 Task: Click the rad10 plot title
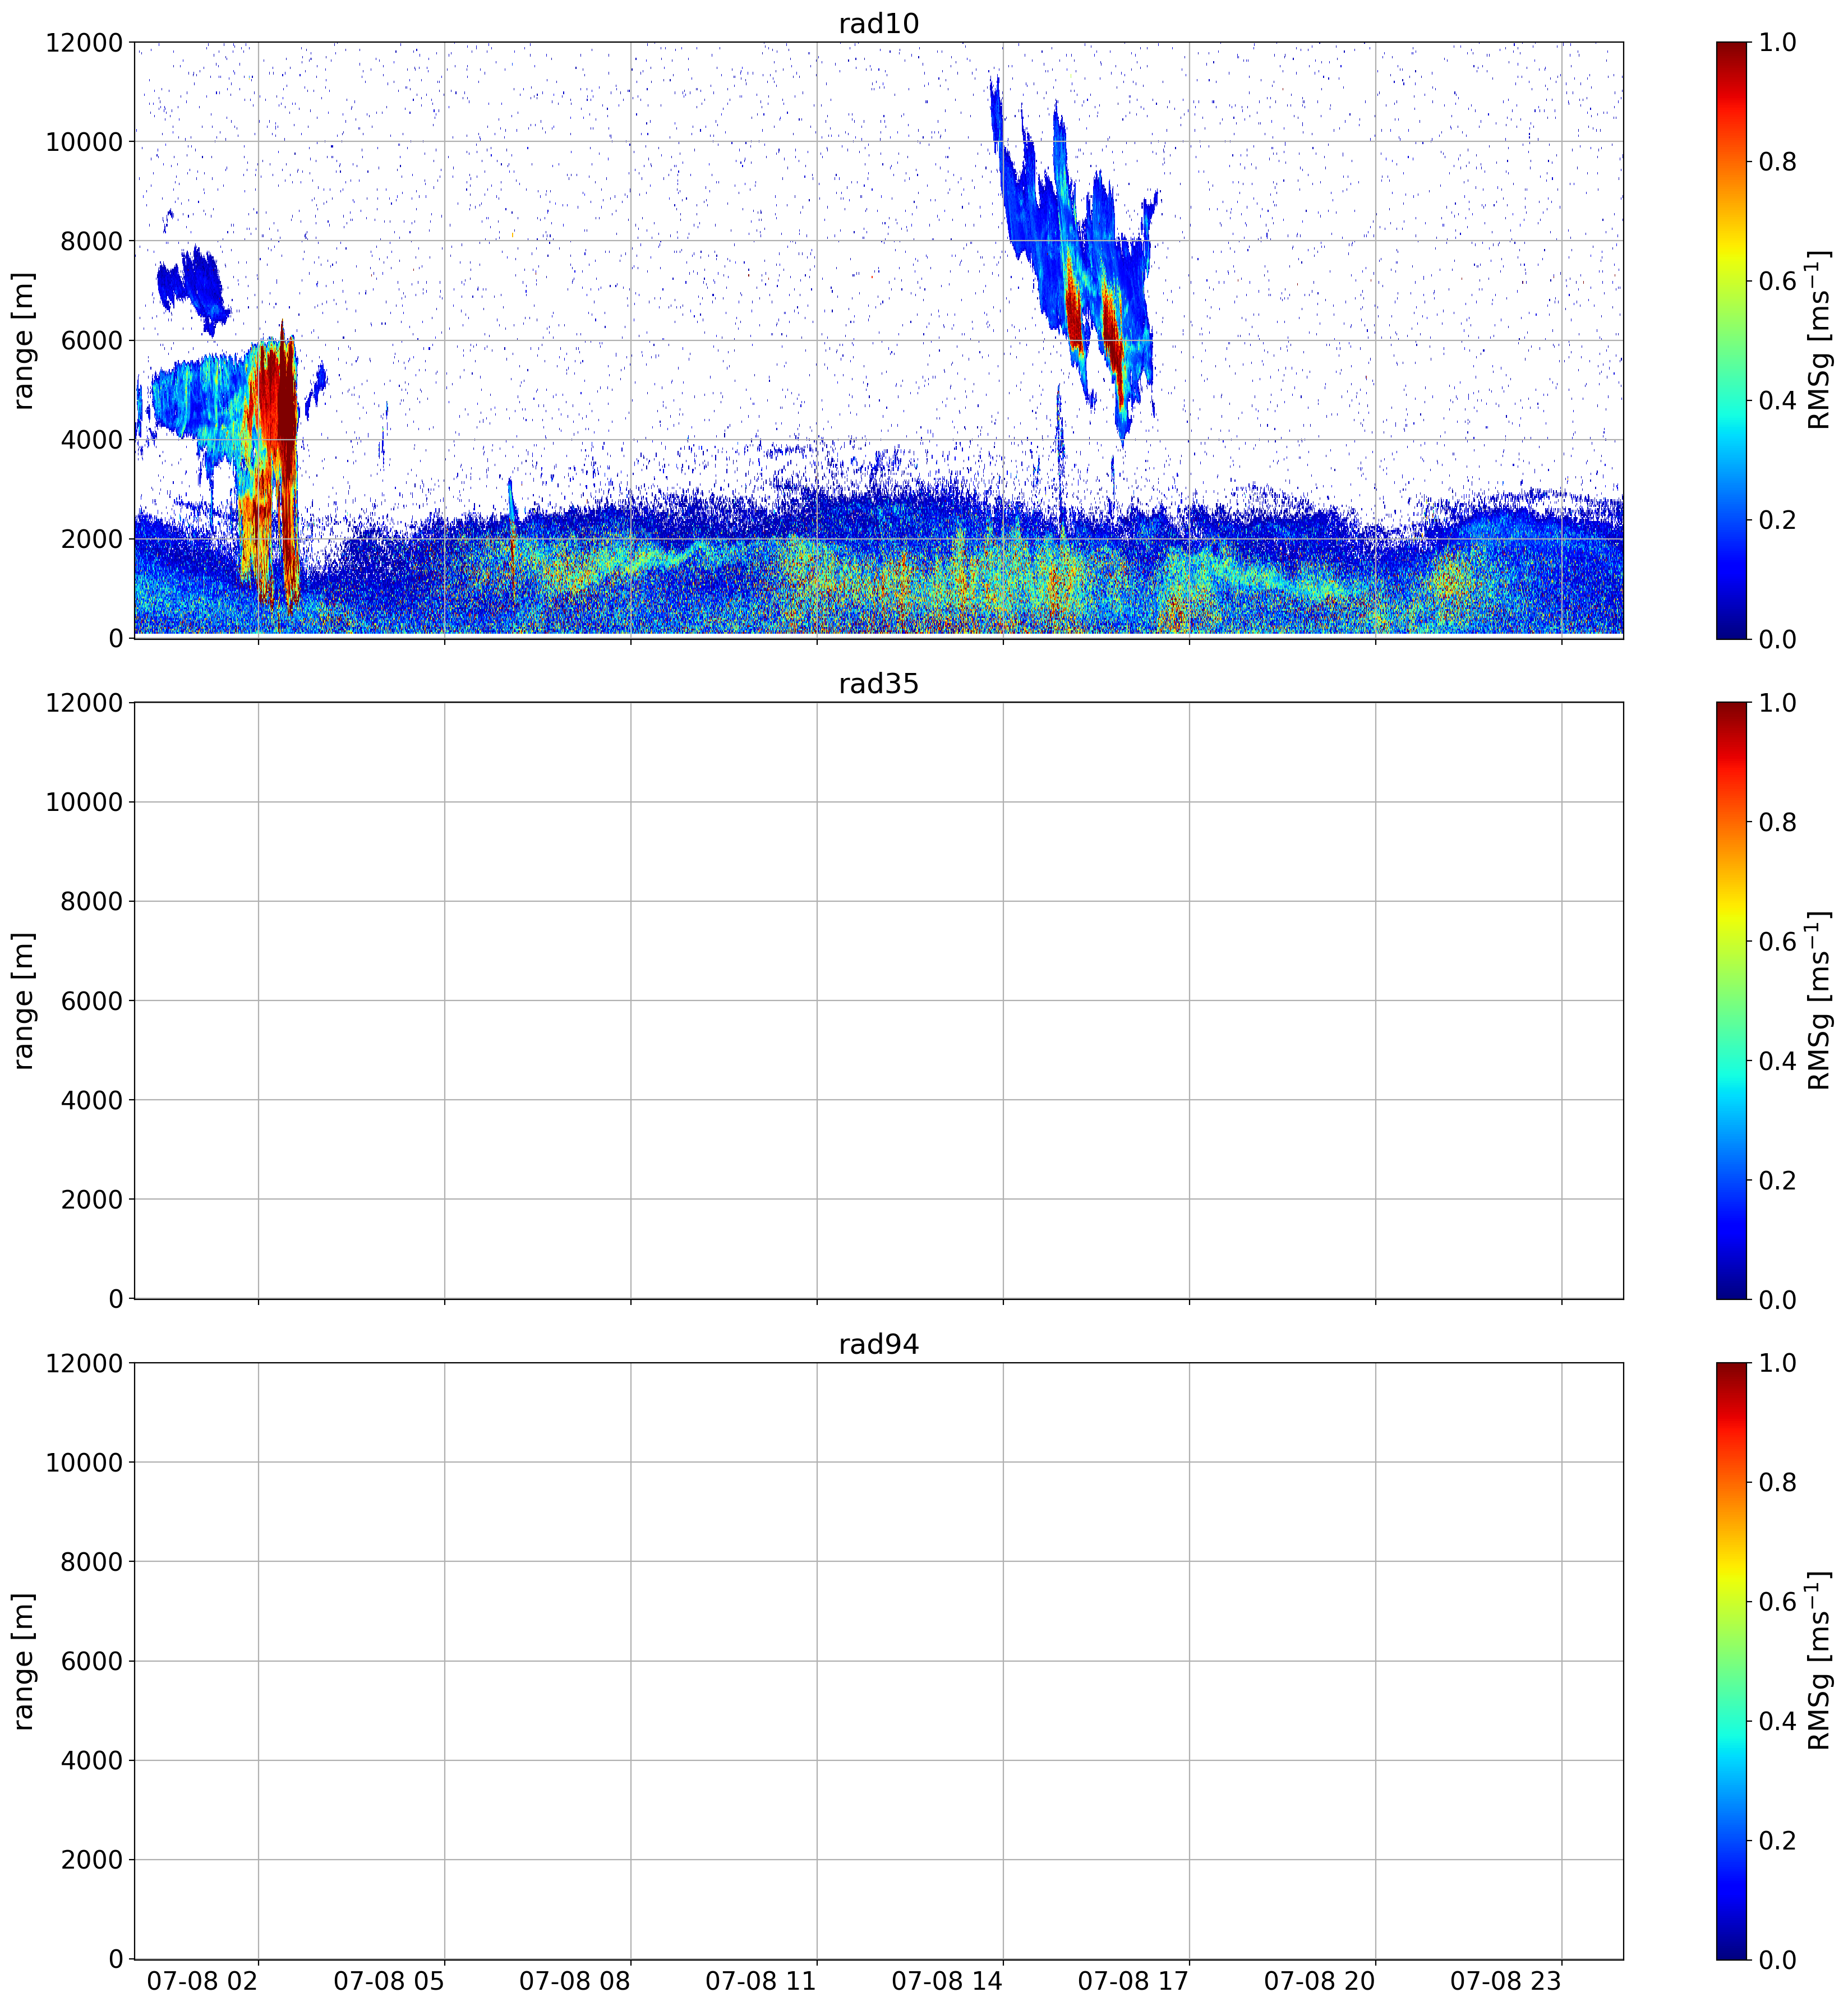(878, 24)
